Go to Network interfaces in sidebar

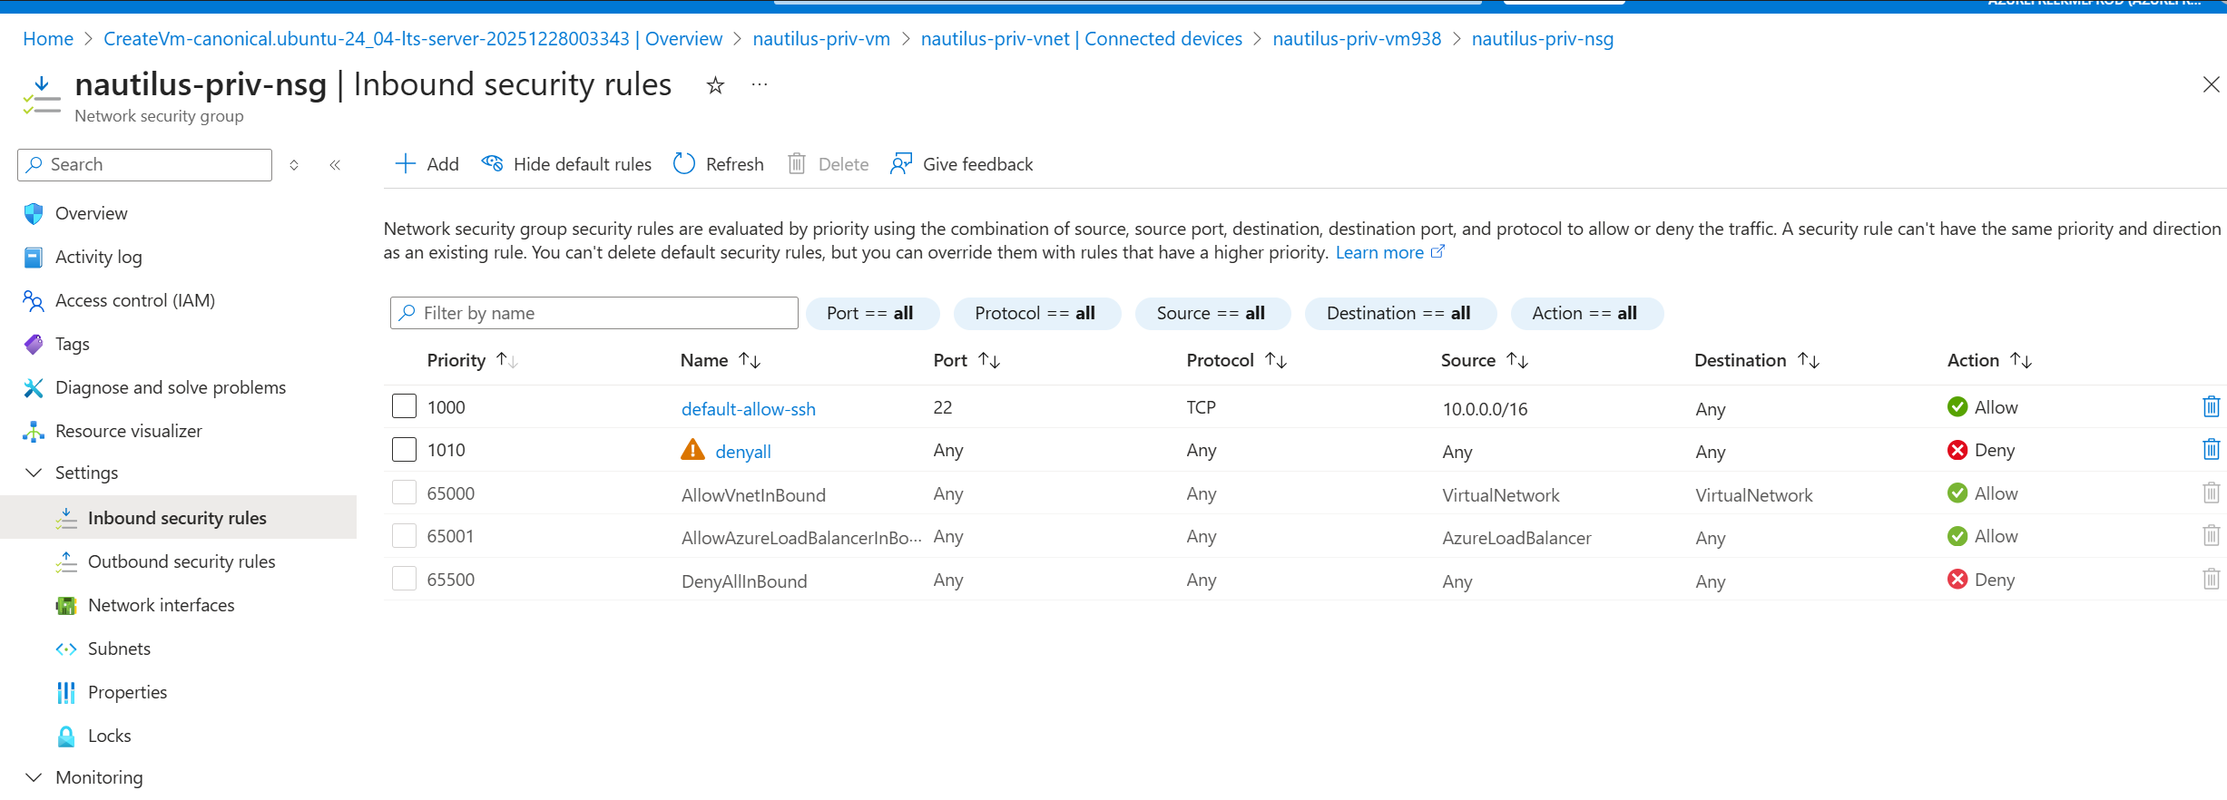click(x=161, y=605)
